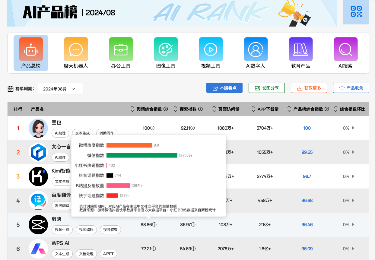
Task: Select the 聊天机器人 chatbot category icon
Action: point(76,49)
